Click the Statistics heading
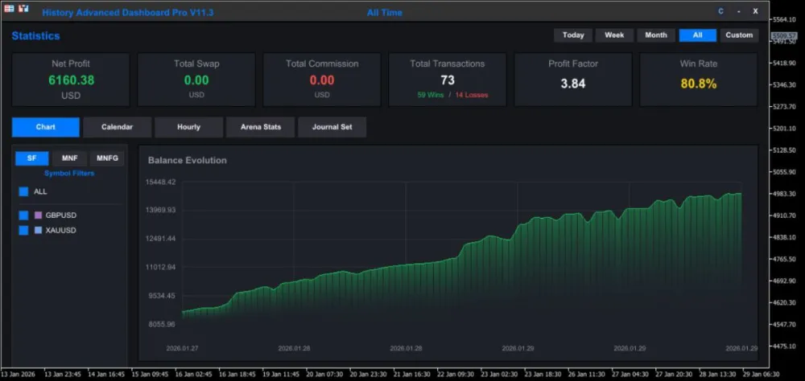The width and height of the screenshot is (805, 381). [x=36, y=36]
